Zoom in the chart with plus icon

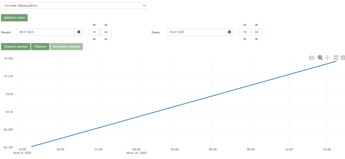[336, 58]
